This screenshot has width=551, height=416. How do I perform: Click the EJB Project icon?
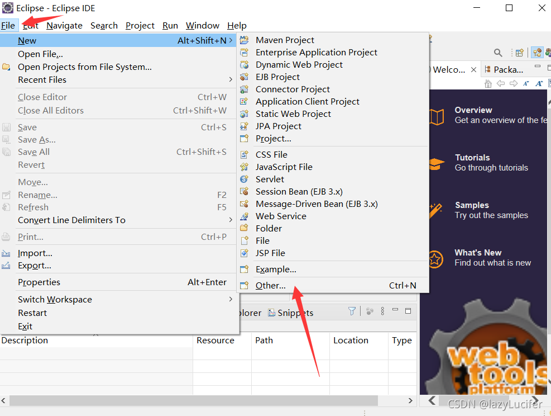[244, 77]
